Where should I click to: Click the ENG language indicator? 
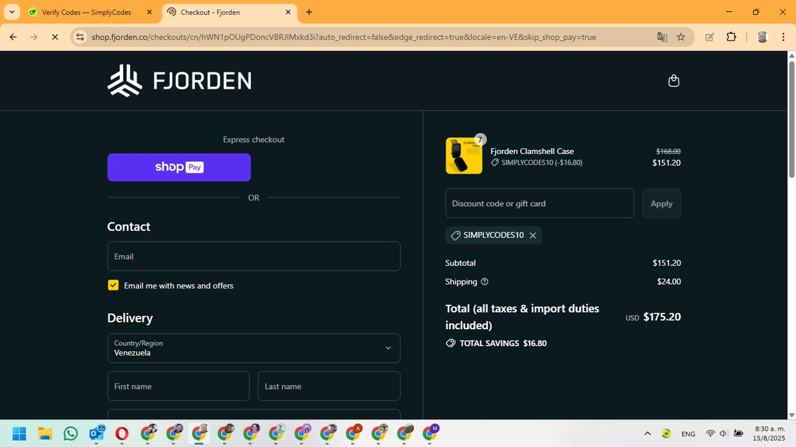[x=688, y=434]
